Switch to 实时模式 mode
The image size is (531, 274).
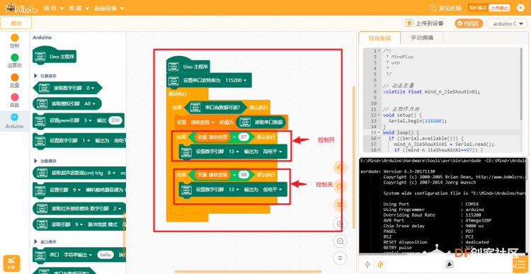click(x=477, y=8)
